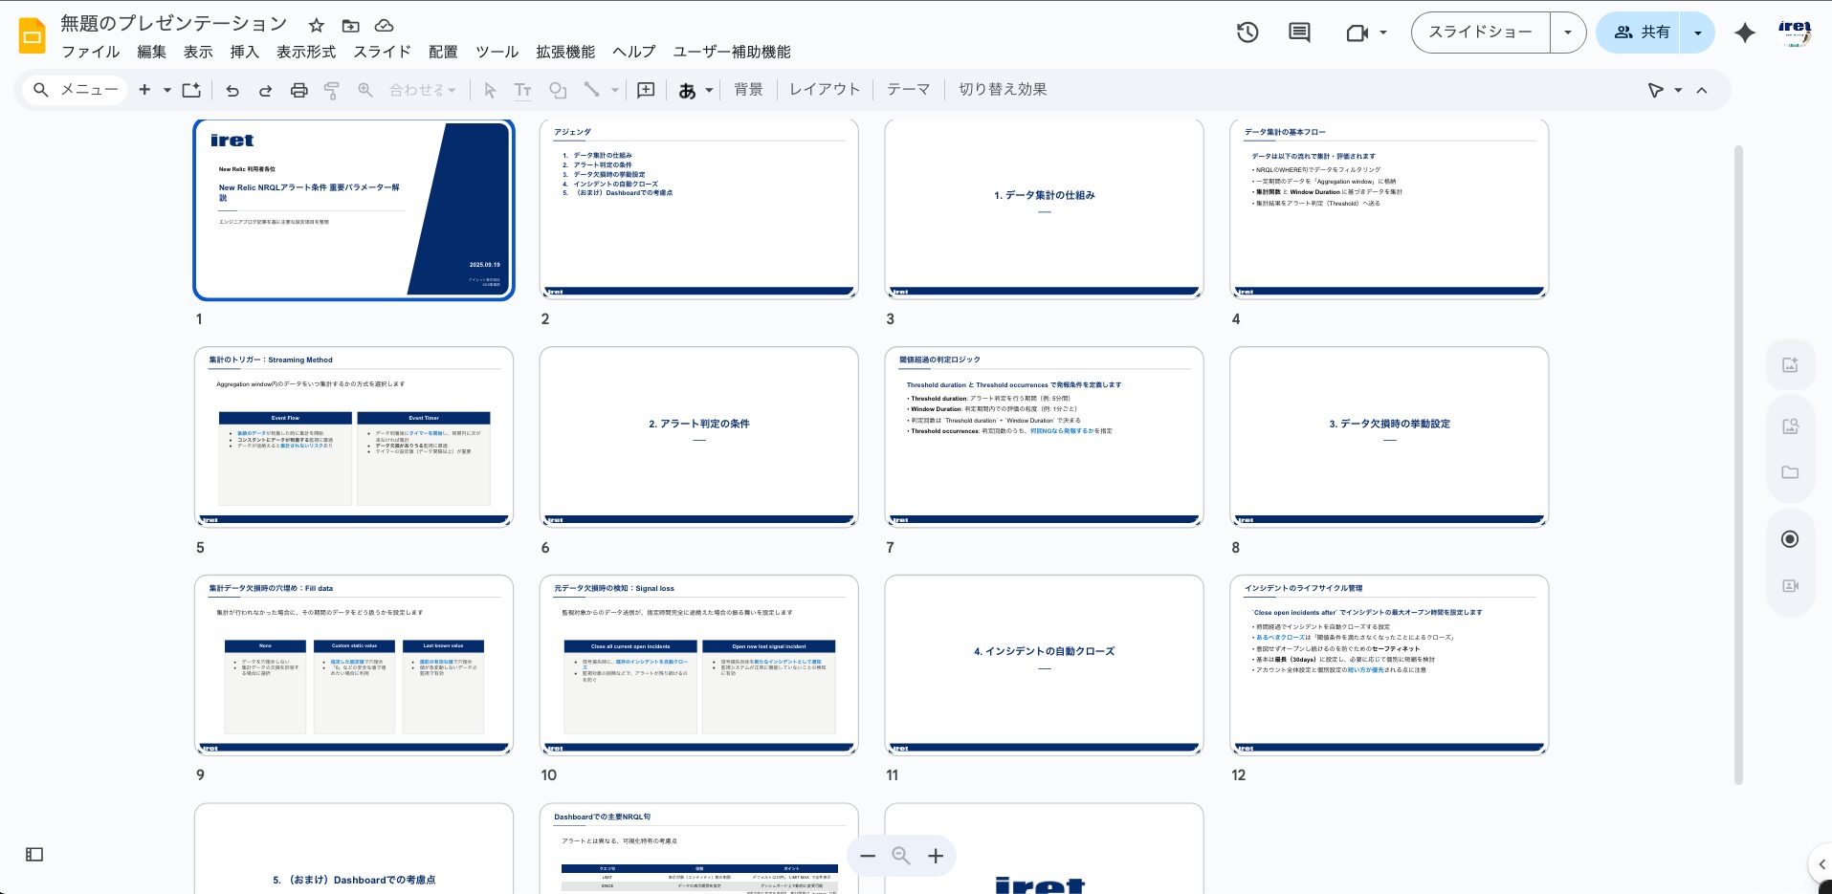Zoom in grid view plus button
The image size is (1832, 894).
pyautogui.click(x=936, y=856)
